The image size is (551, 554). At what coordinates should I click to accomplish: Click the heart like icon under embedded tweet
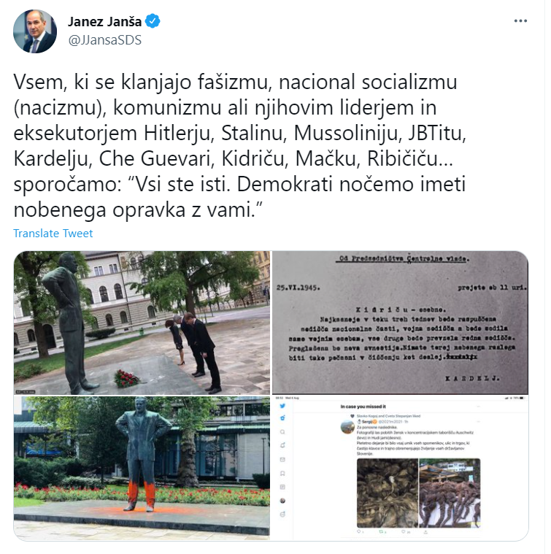point(404,531)
